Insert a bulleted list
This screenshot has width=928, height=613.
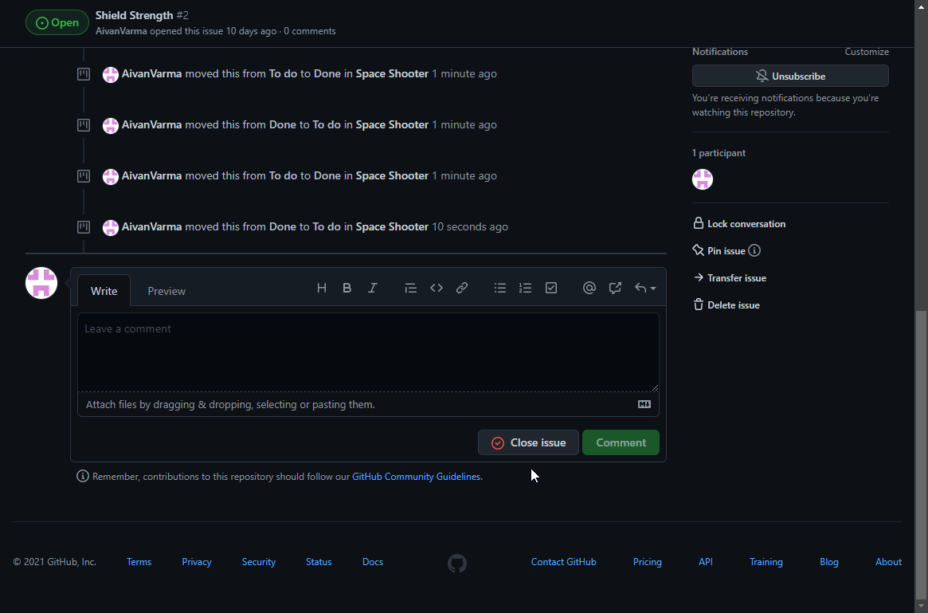coord(500,288)
